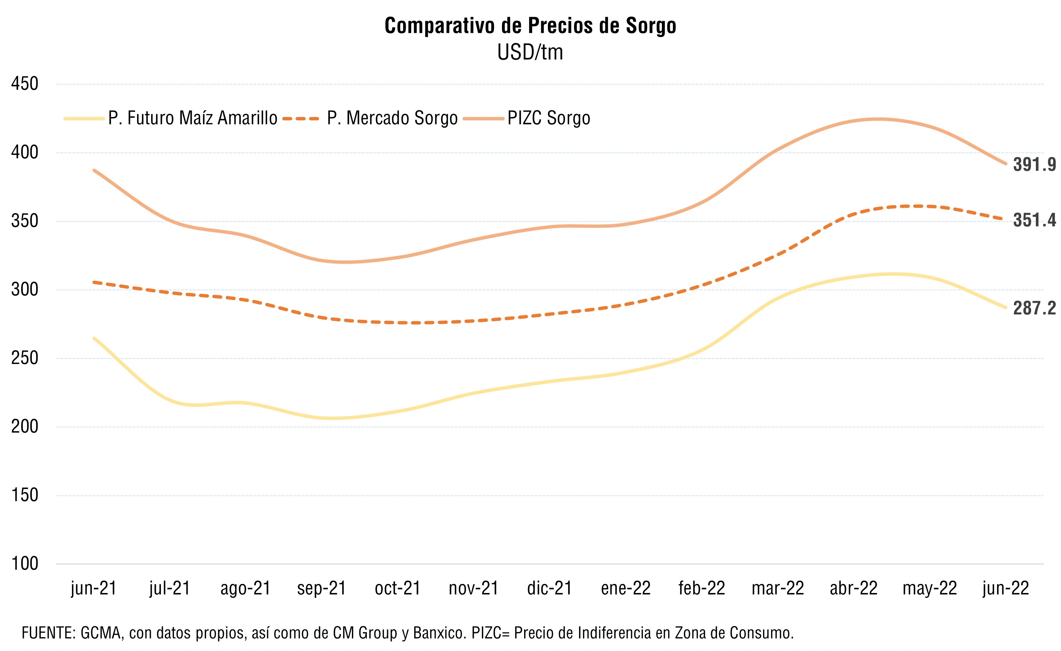1061x651 pixels.
Task: Click the jun-22 x-axis label
Action: (1006, 588)
